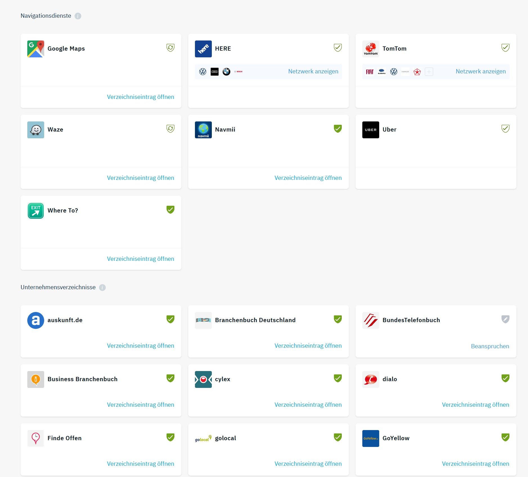Screen dimensions: 528x477
Task: Click the Navmii globe logo
Action: 203,130
